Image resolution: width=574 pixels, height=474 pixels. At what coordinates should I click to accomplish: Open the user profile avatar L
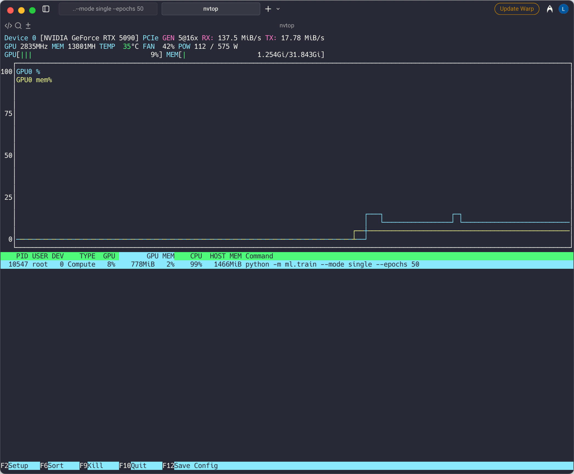(563, 9)
